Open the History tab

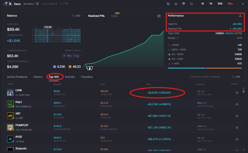[38, 77]
